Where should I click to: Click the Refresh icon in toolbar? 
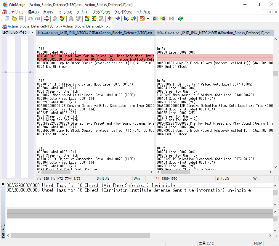(180, 19)
